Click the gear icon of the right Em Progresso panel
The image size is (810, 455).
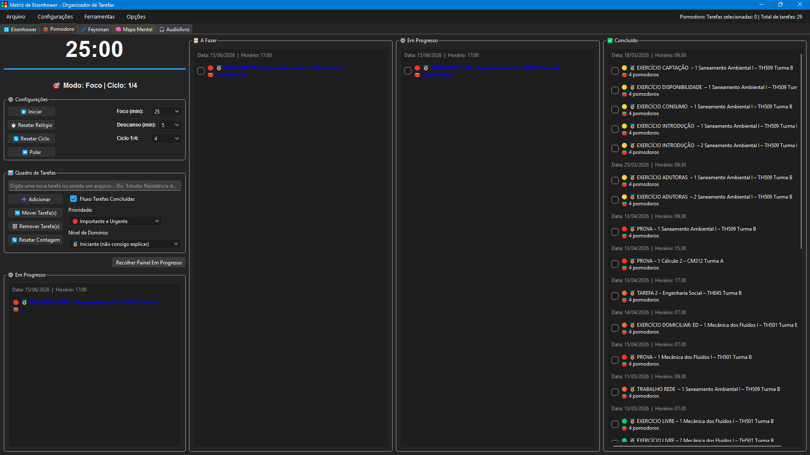click(x=403, y=40)
